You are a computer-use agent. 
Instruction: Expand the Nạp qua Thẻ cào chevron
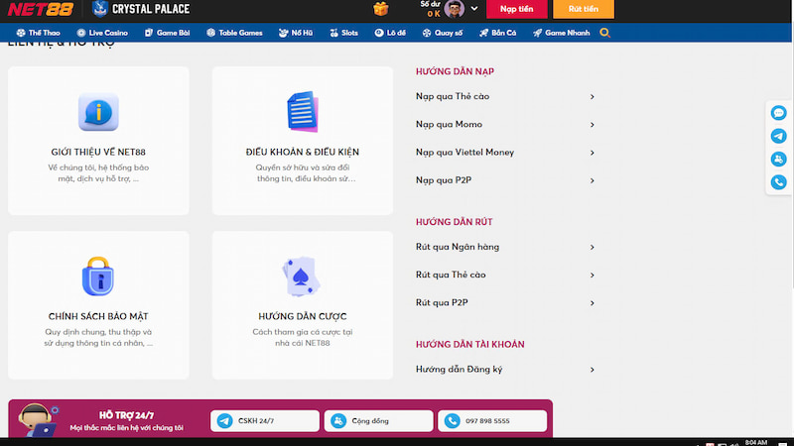[592, 97]
